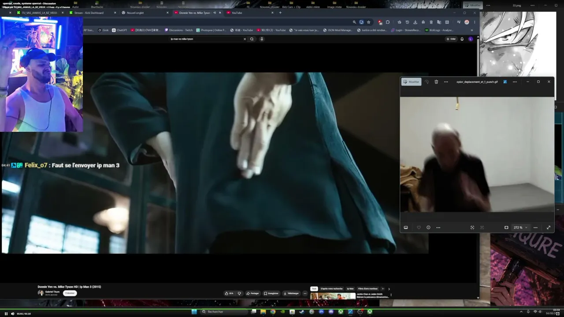Show next filter chips with the arrow

click(389, 289)
